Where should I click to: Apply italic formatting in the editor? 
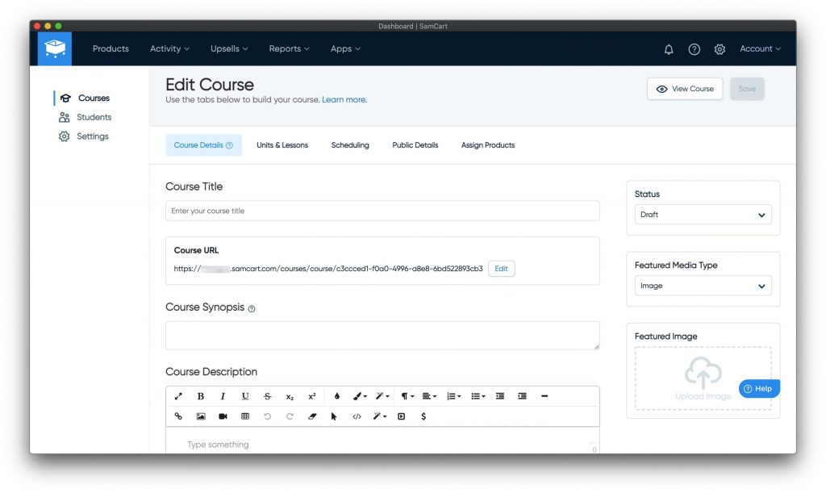(223, 396)
